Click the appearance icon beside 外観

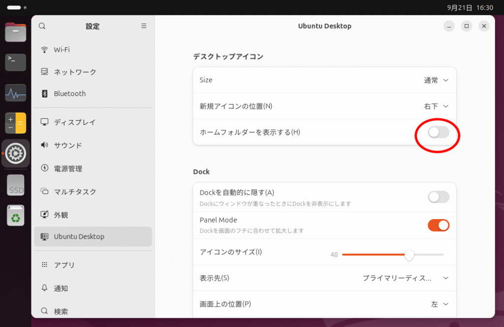point(44,214)
